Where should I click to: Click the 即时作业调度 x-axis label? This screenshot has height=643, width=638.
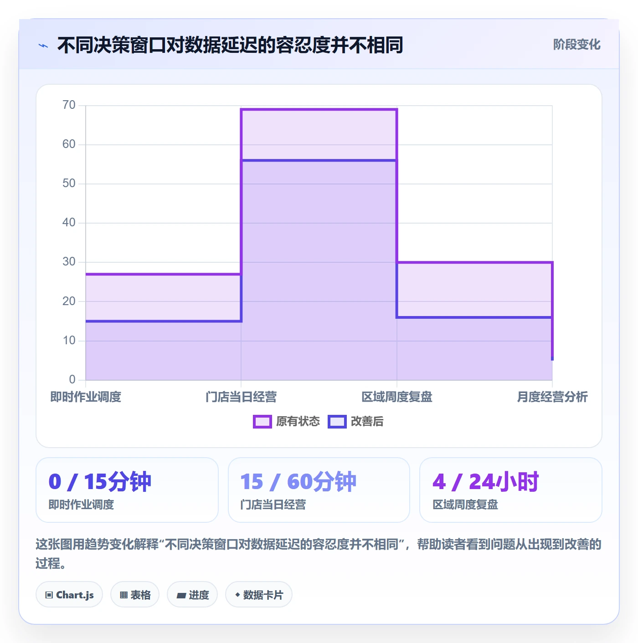tap(86, 397)
